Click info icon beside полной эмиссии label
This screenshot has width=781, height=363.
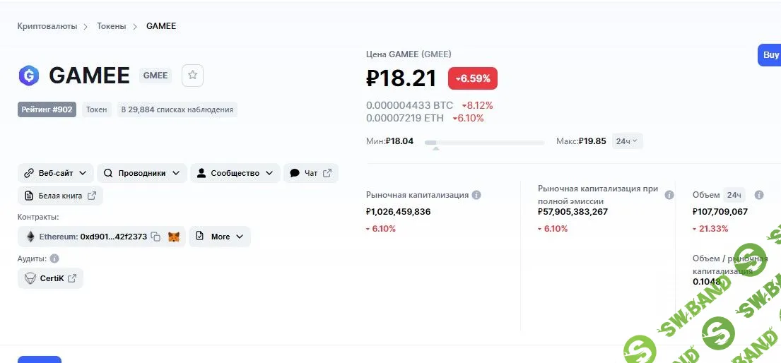[x=669, y=195]
